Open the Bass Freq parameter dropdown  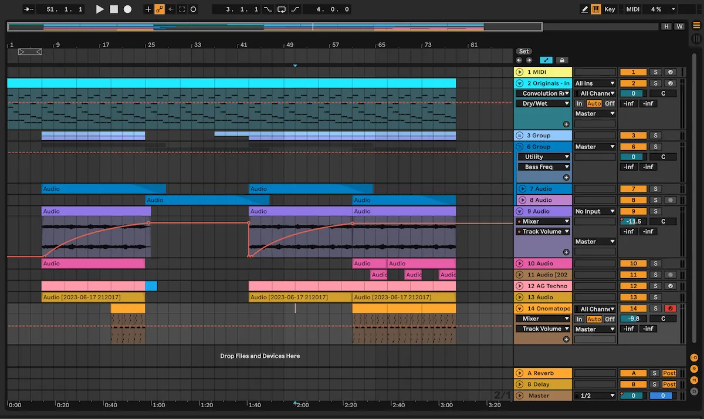point(543,167)
